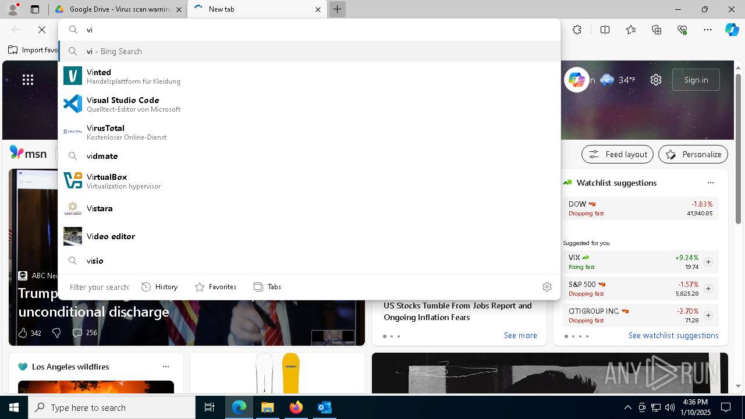745x419 pixels.
Task: Show hidden system tray icons
Action: [x=627, y=407]
